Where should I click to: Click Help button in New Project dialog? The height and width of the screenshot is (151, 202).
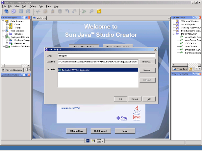(149, 99)
